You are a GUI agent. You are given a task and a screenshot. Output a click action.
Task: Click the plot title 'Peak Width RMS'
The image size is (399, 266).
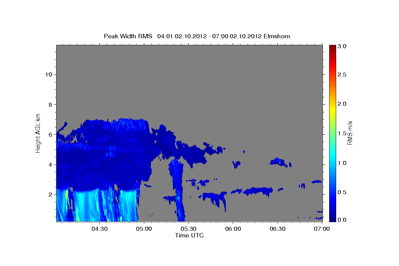[128, 36]
